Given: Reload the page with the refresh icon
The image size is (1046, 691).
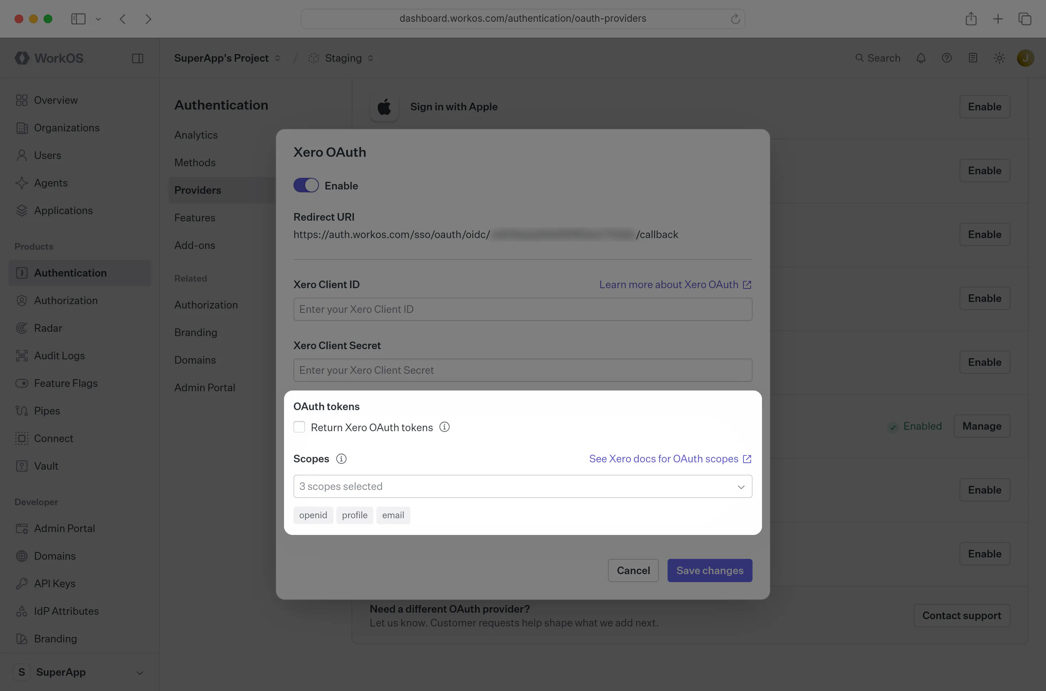Looking at the screenshot, I should [735, 19].
